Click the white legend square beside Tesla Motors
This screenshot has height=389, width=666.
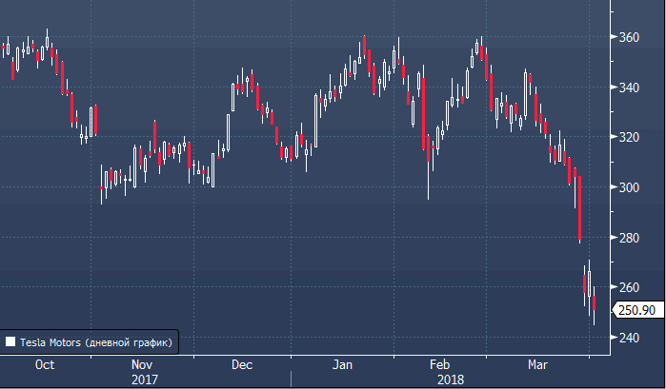coord(10,340)
